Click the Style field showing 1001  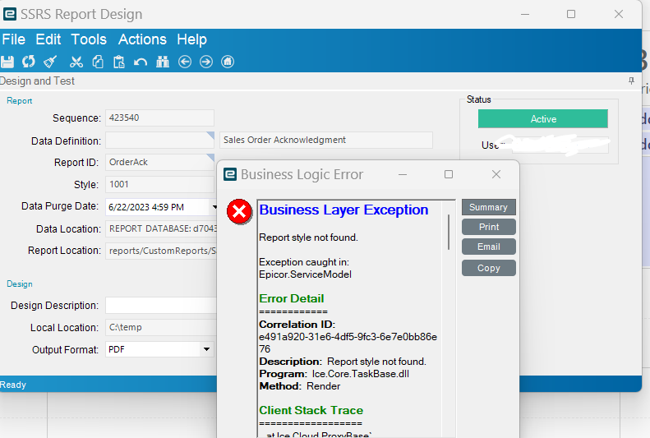[159, 184]
